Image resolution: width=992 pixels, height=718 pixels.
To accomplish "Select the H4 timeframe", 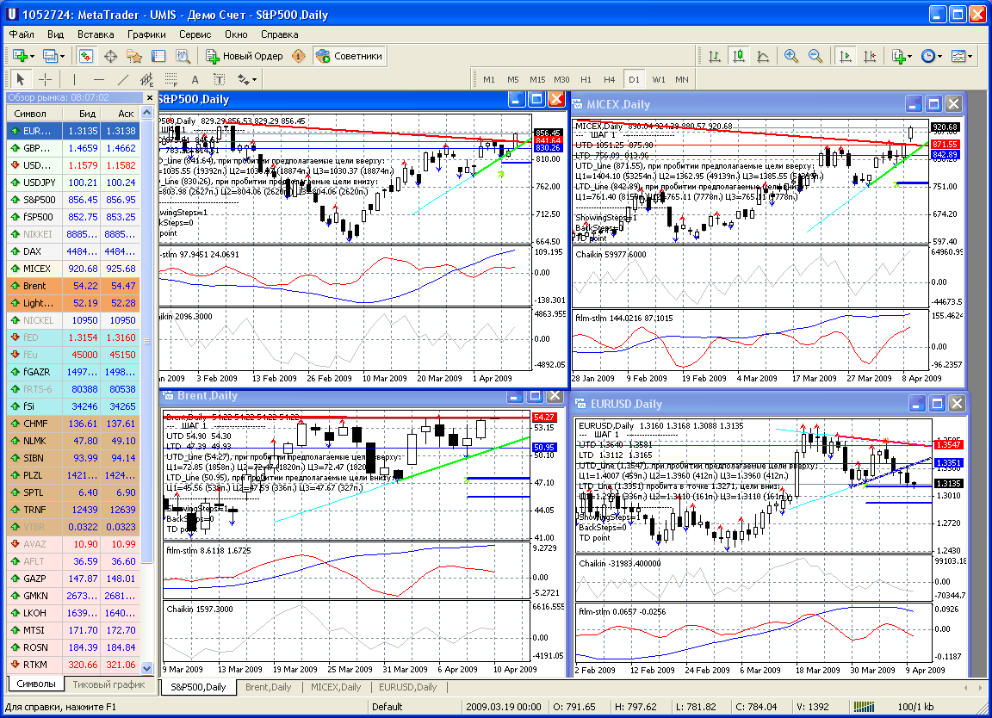I will pyautogui.click(x=610, y=80).
